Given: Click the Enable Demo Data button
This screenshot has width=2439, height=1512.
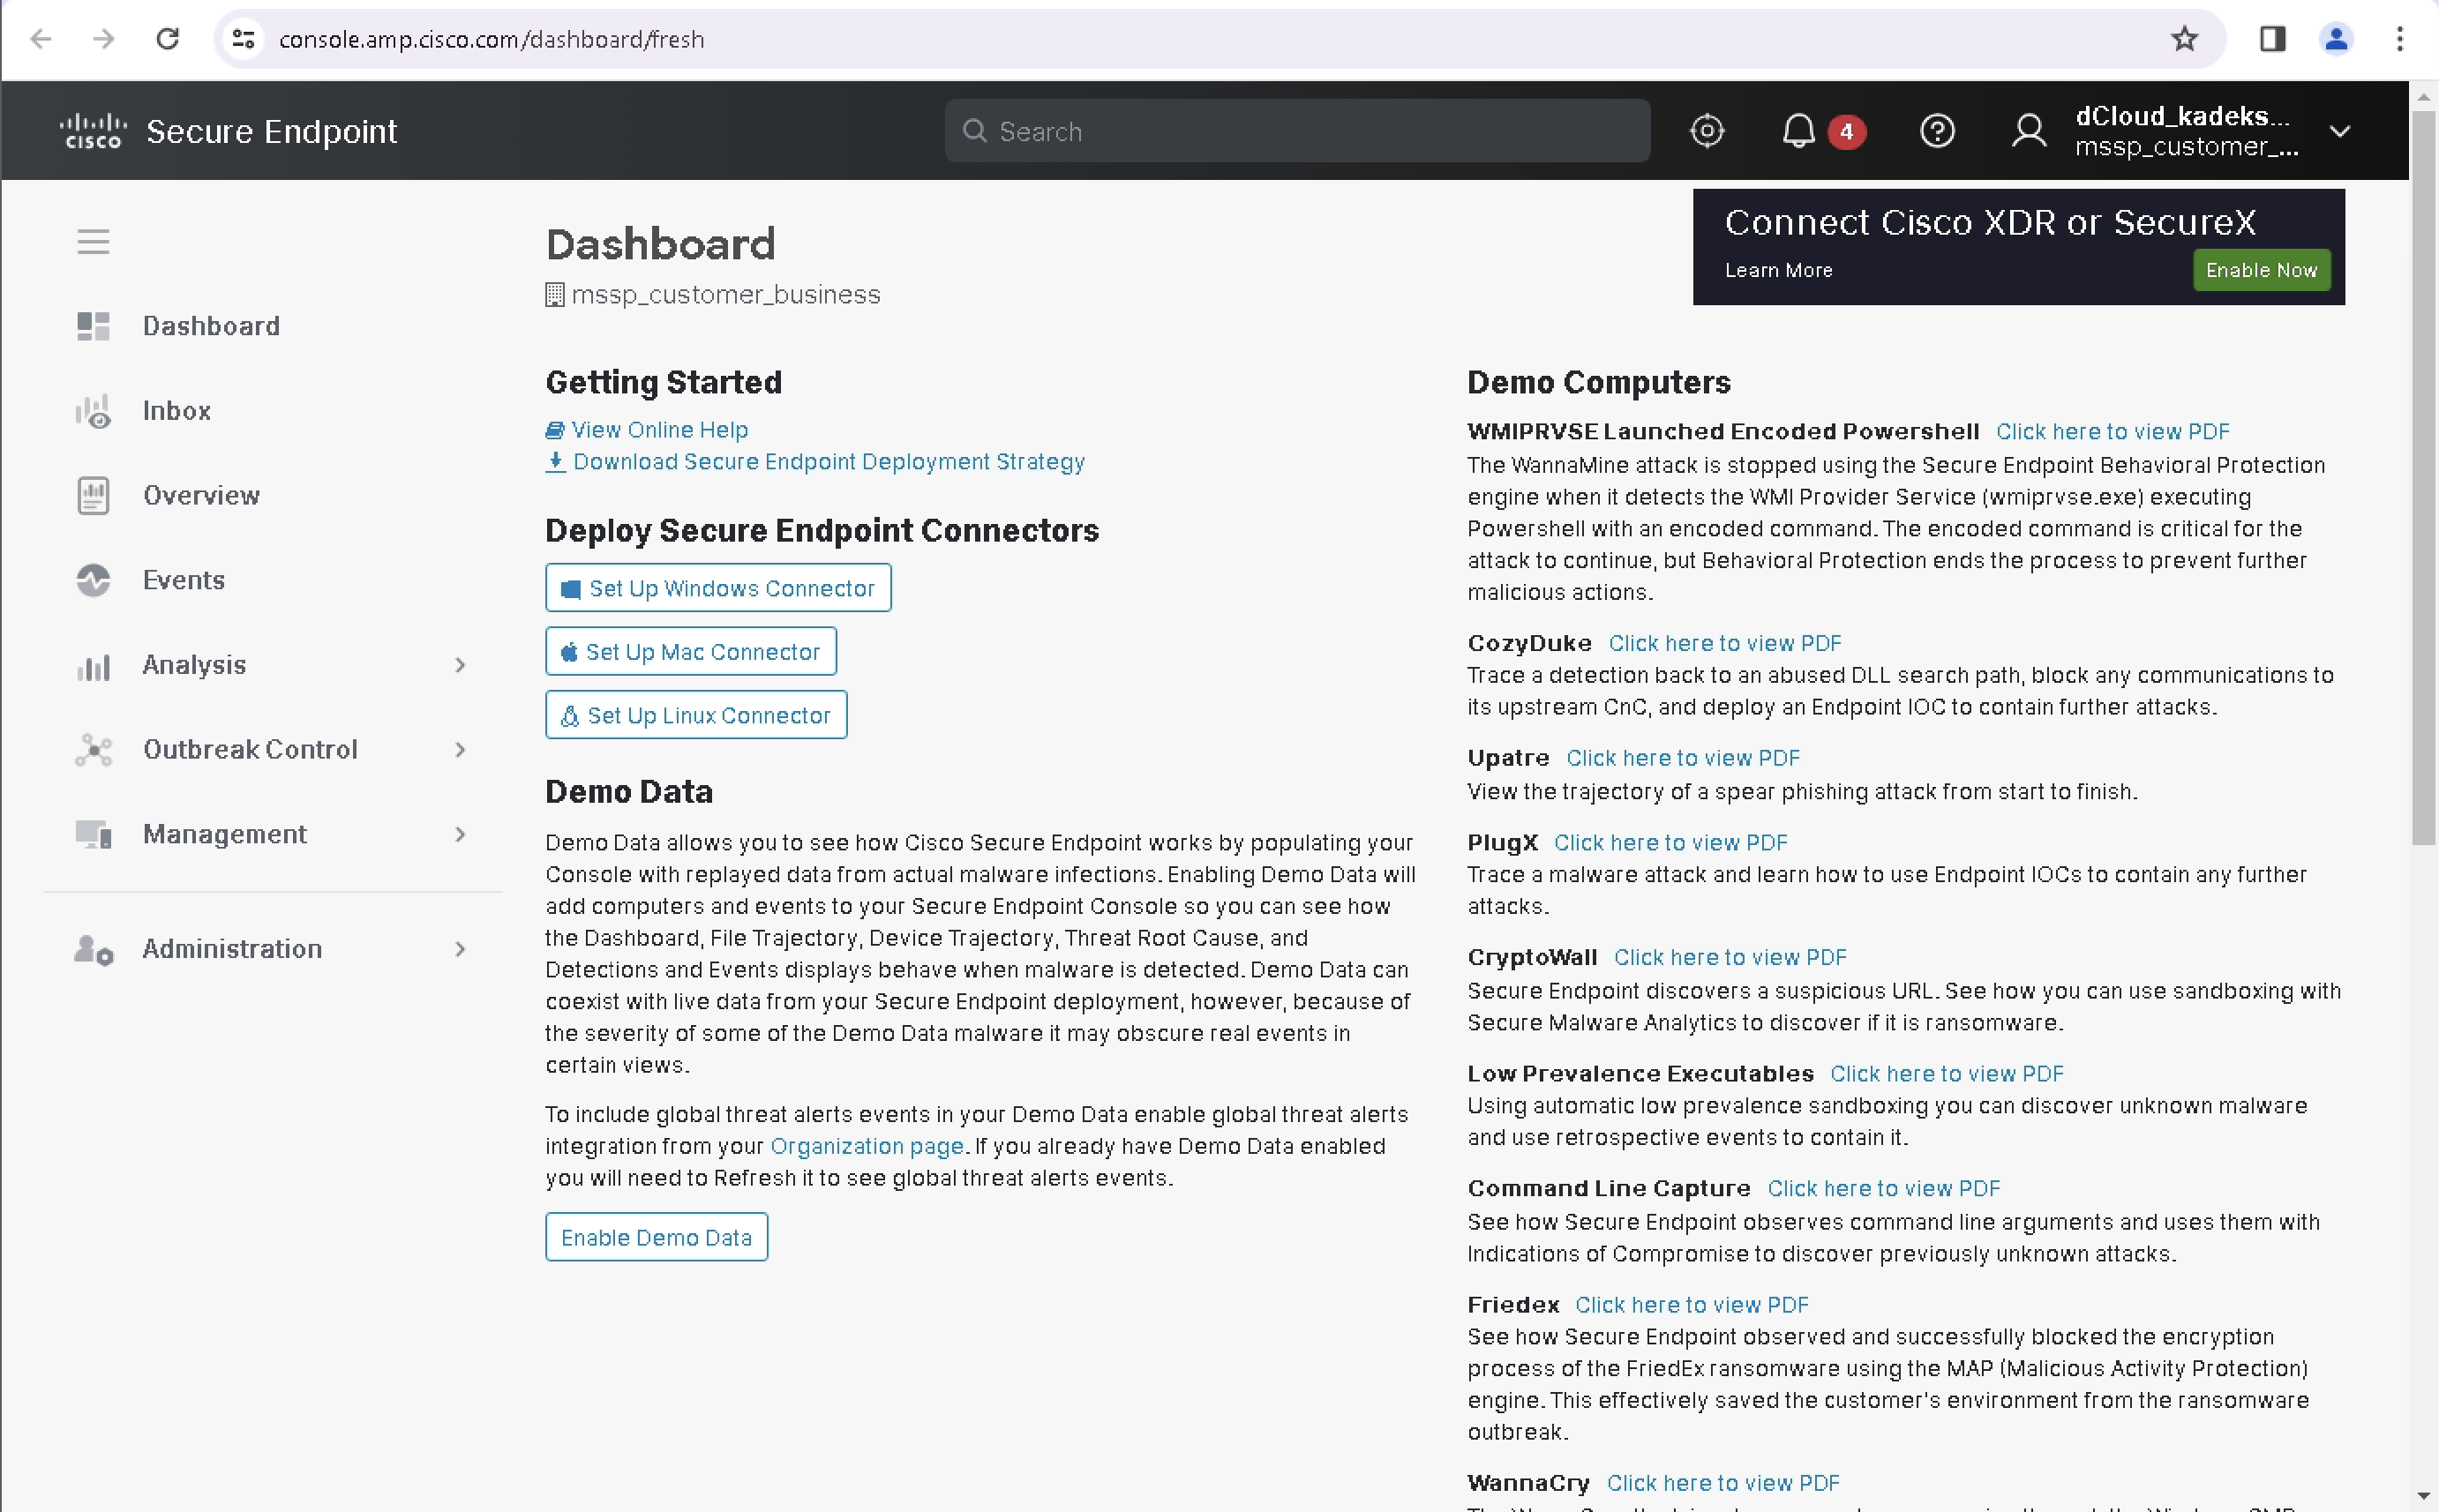Looking at the screenshot, I should tap(656, 1237).
